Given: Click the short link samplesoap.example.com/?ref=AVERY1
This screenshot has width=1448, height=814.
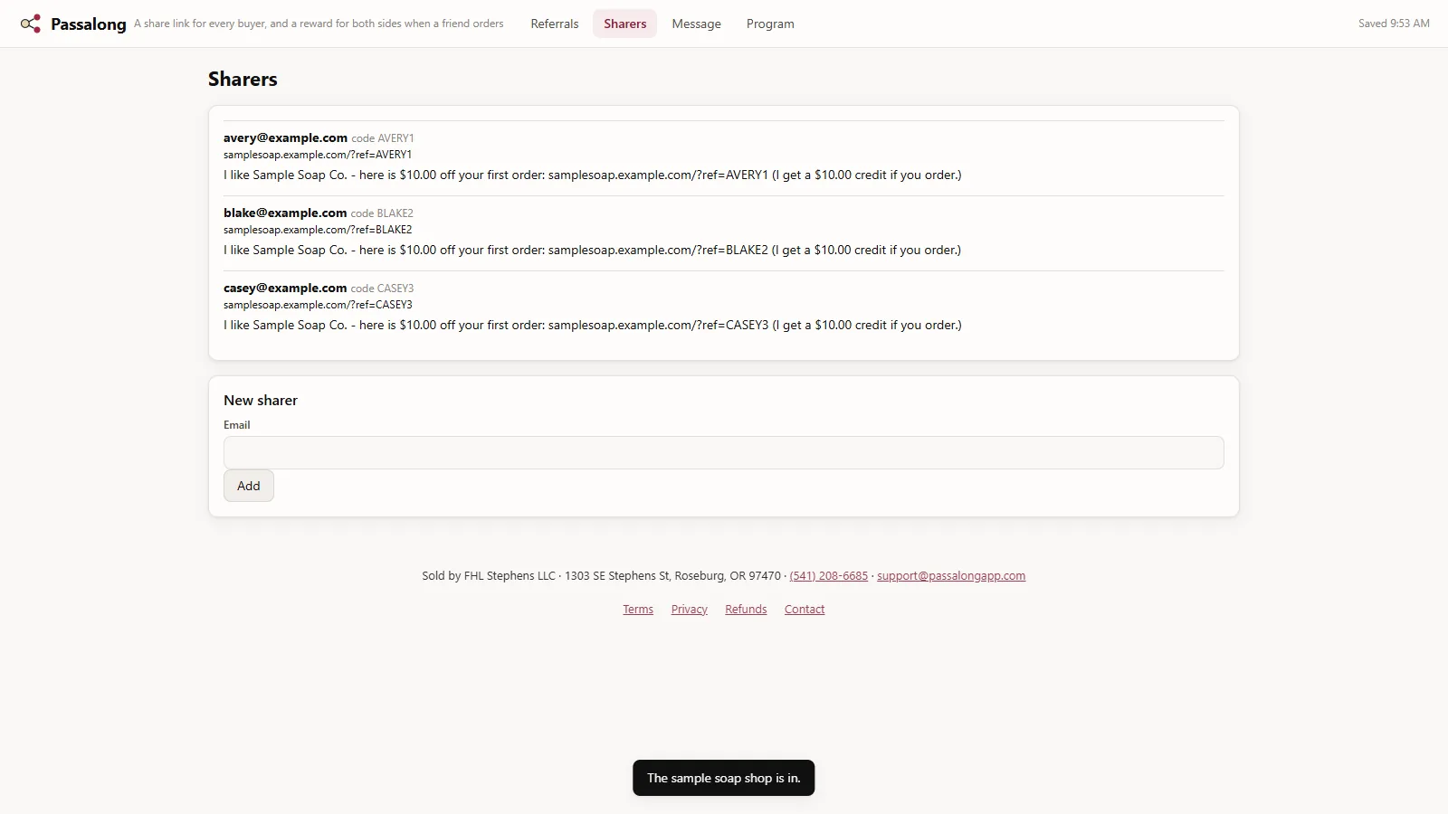Looking at the screenshot, I should [x=318, y=155].
